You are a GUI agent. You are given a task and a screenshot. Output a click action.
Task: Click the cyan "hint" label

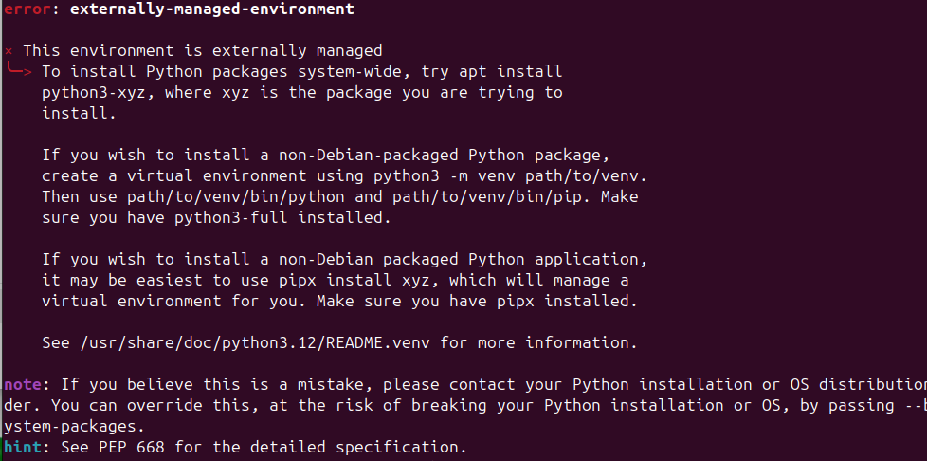click(21, 446)
